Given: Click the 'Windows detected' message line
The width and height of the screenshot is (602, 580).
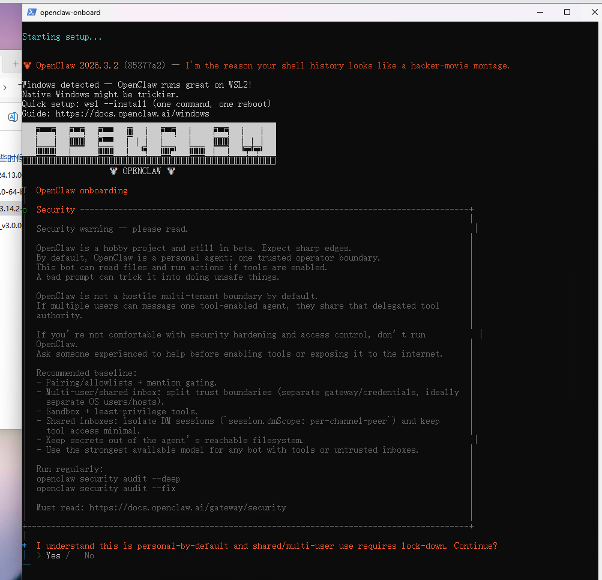Looking at the screenshot, I should [x=137, y=85].
